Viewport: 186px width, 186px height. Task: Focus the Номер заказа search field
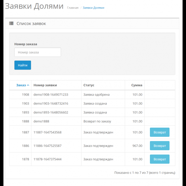[x=37, y=52]
